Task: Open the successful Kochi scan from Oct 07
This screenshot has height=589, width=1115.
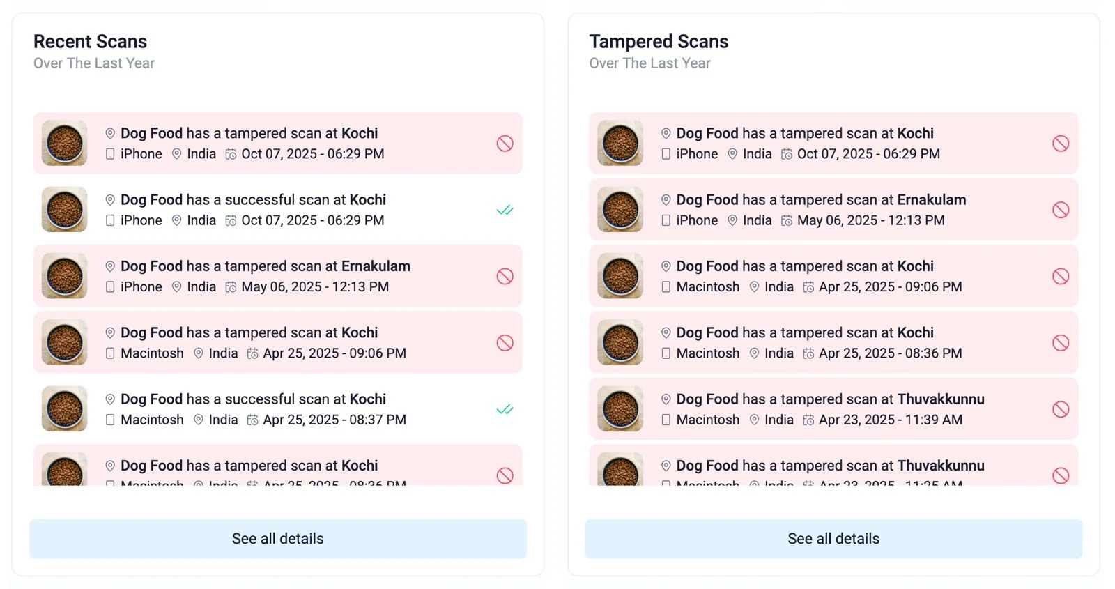Action: pos(253,200)
